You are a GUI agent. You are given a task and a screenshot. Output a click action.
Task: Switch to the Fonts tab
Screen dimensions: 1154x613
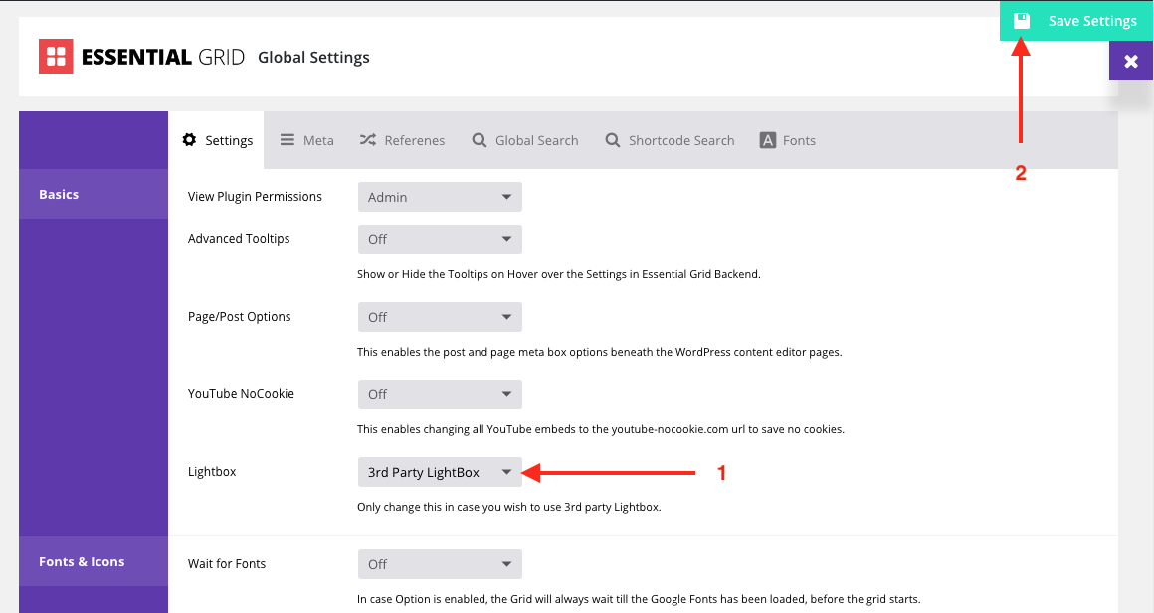click(x=788, y=140)
